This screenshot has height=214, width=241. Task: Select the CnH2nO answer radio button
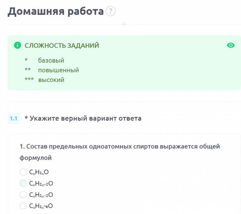(23, 172)
